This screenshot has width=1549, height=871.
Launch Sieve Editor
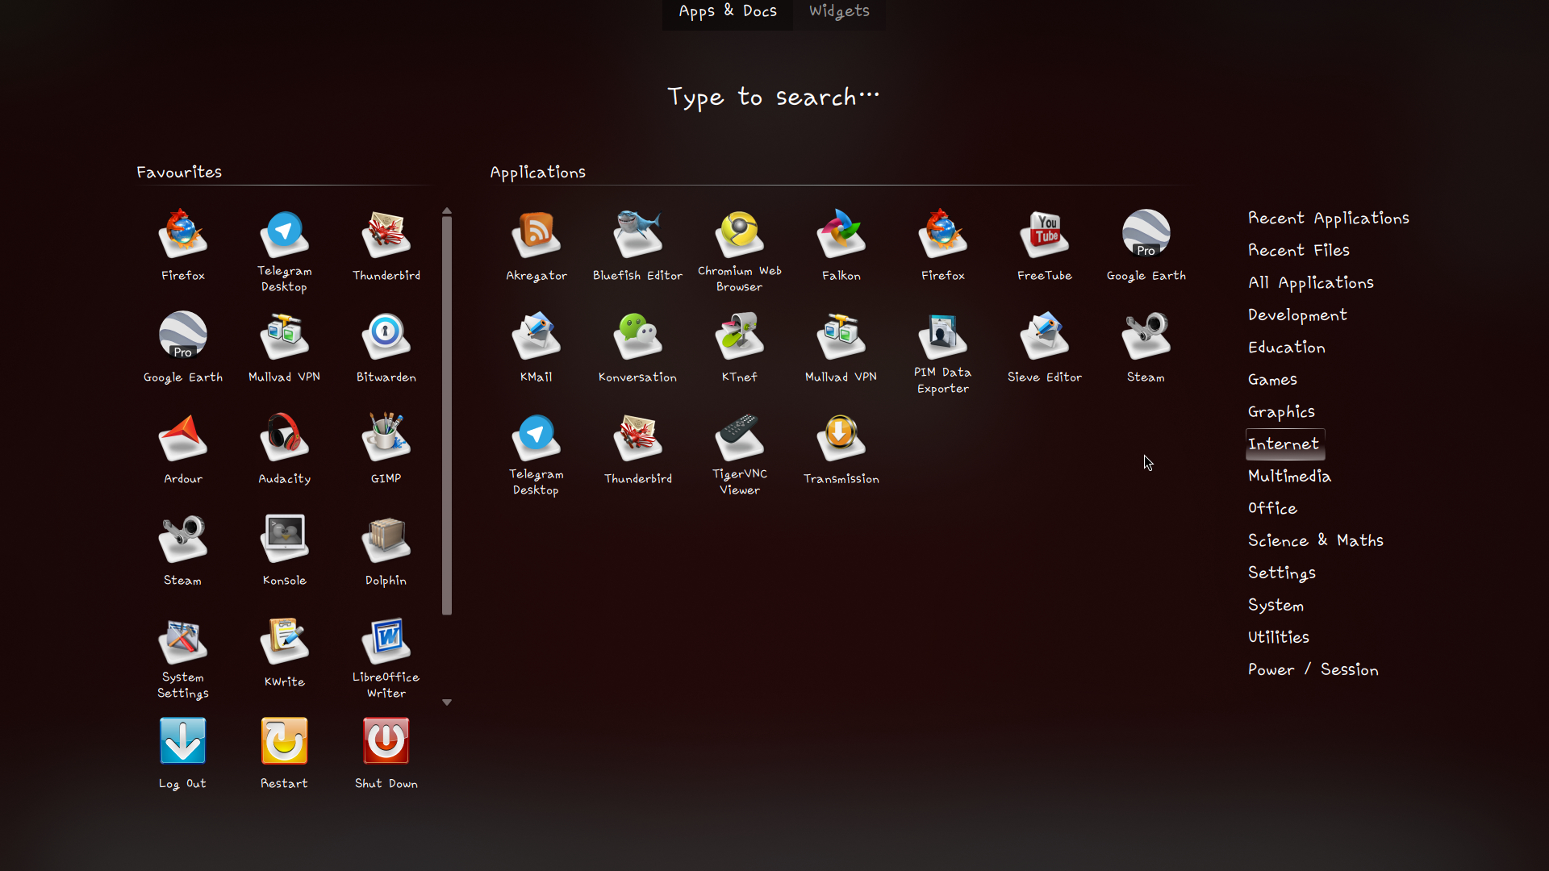(x=1045, y=348)
